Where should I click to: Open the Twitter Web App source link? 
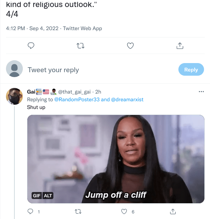point(83,28)
